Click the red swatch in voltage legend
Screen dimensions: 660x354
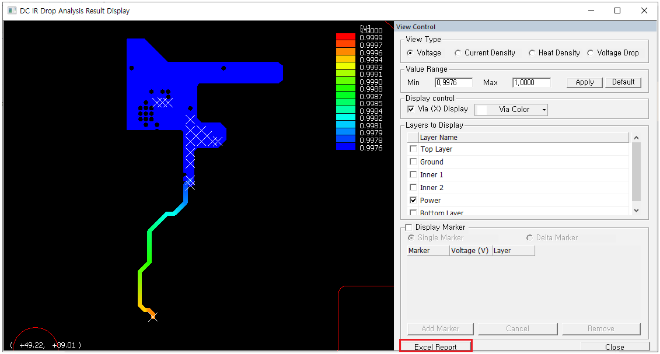point(345,37)
